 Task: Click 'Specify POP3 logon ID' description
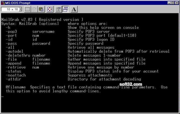point(91,39)
